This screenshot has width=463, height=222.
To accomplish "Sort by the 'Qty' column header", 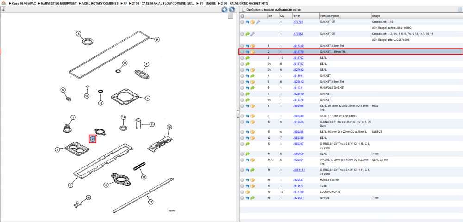I will pos(282,16).
